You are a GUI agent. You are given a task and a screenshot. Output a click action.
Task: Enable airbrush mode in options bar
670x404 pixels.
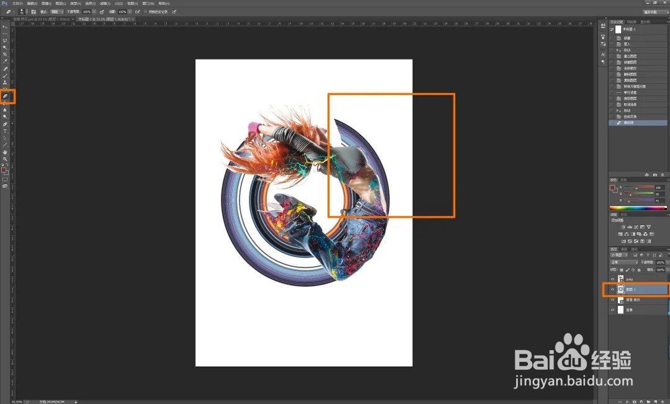(x=138, y=12)
